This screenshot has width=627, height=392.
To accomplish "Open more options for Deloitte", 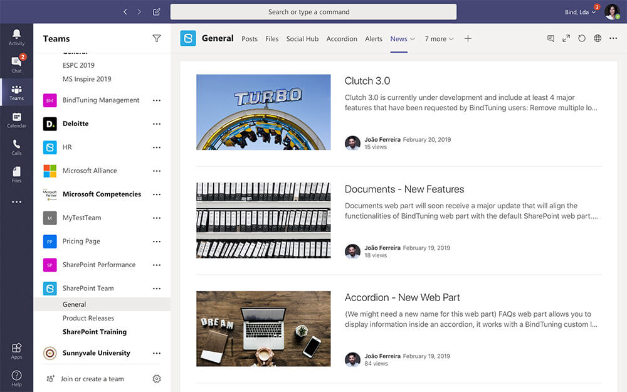I will coord(157,124).
